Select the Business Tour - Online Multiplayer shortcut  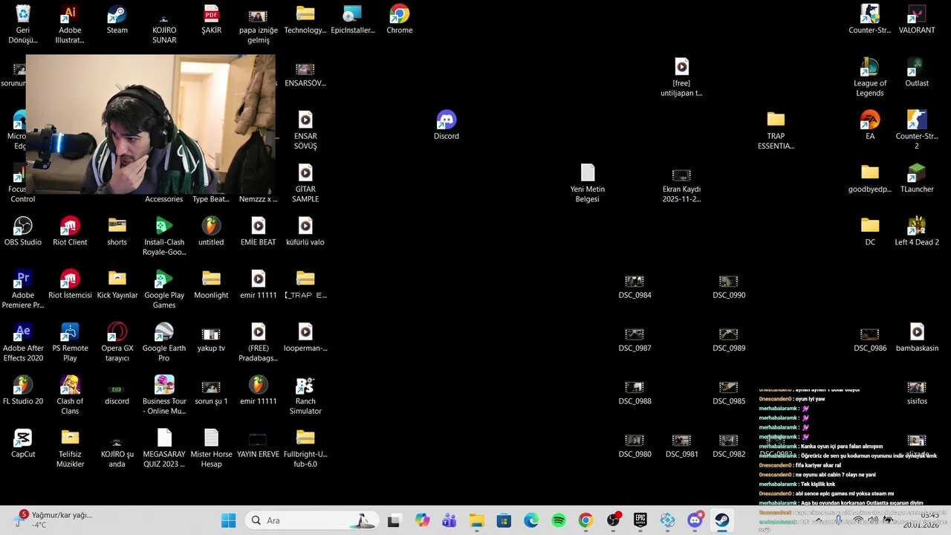click(x=164, y=395)
